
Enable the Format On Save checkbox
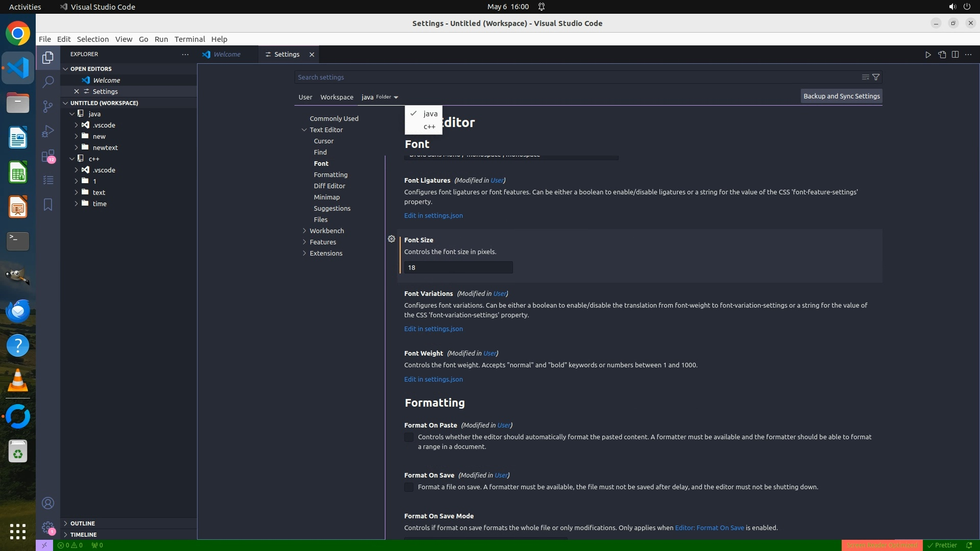(x=409, y=487)
